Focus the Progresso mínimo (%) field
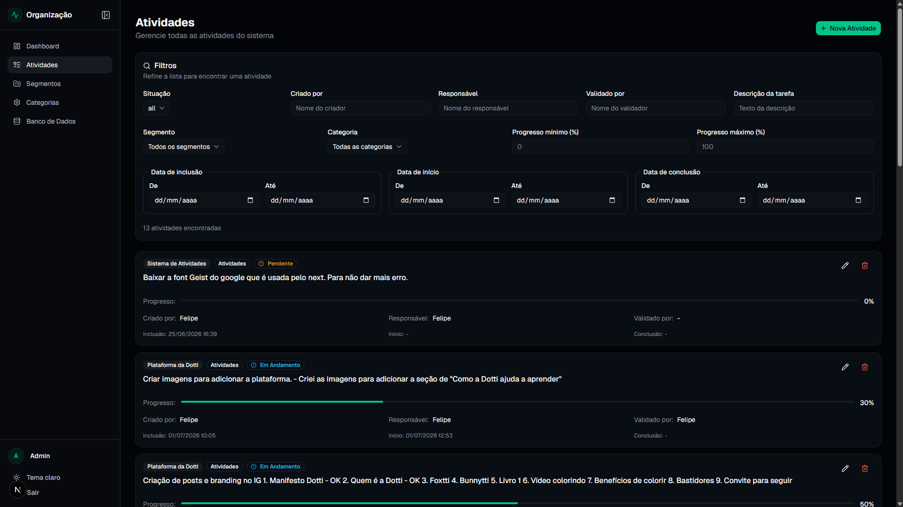 pyautogui.click(x=600, y=147)
